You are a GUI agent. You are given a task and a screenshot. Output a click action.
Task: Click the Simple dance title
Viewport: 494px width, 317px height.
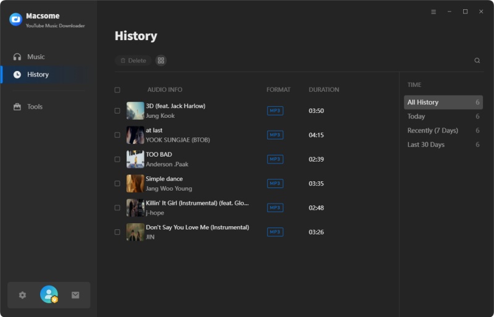click(x=164, y=179)
